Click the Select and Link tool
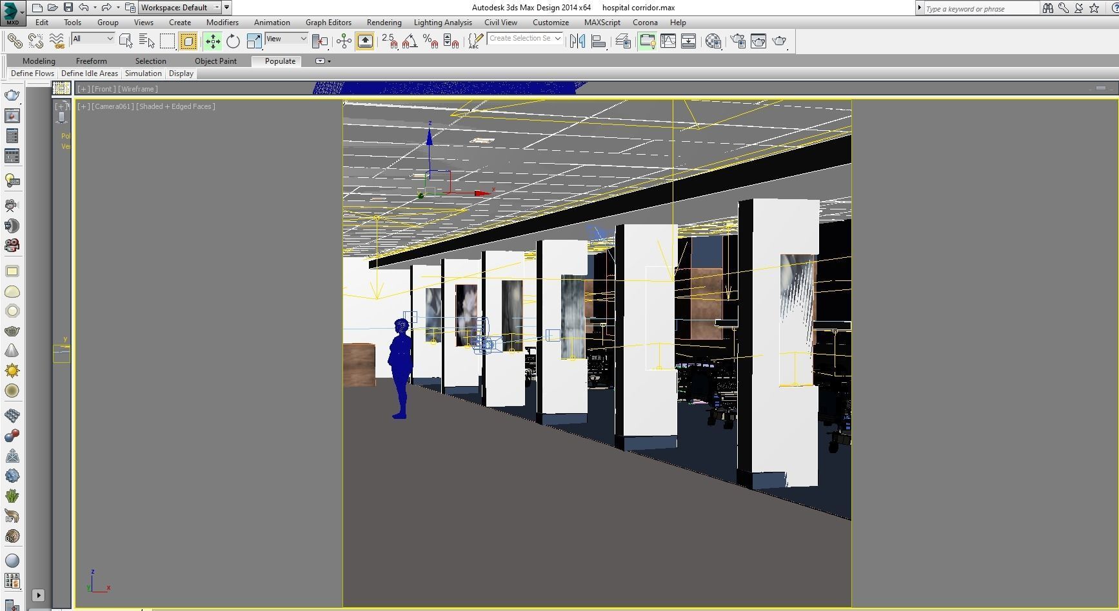 coord(14,41)
